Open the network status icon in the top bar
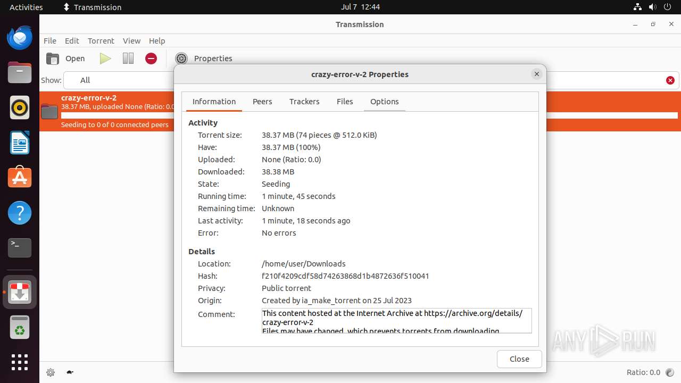This screenshot has width=681, height=383. click(637, 7)
